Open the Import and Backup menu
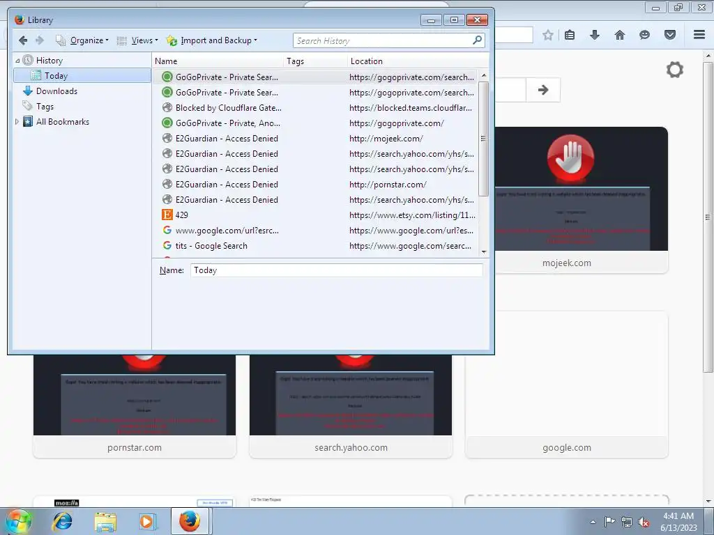Viewport: 714px width, 535px height. pyautogui.click(x=212, y=40)
